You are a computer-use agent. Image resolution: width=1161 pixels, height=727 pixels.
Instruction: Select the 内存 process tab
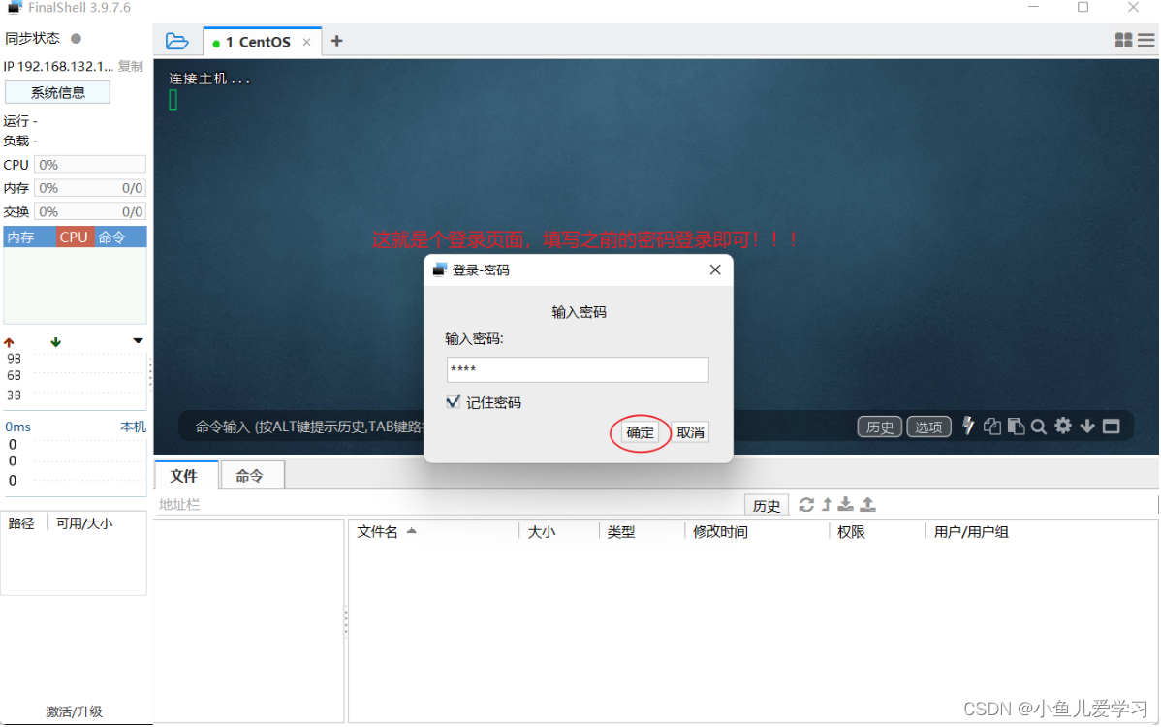click(28, 237)
